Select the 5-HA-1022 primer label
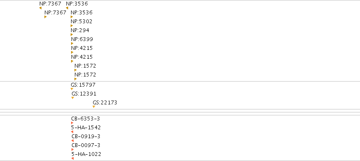Screen dimensions: 360x161 point(86,154)
